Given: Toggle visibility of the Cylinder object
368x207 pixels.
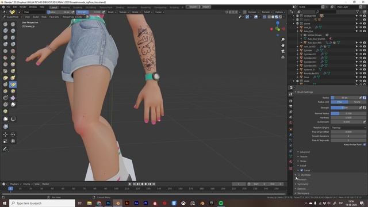Looking at the screenshot, I should coord(361,50).
